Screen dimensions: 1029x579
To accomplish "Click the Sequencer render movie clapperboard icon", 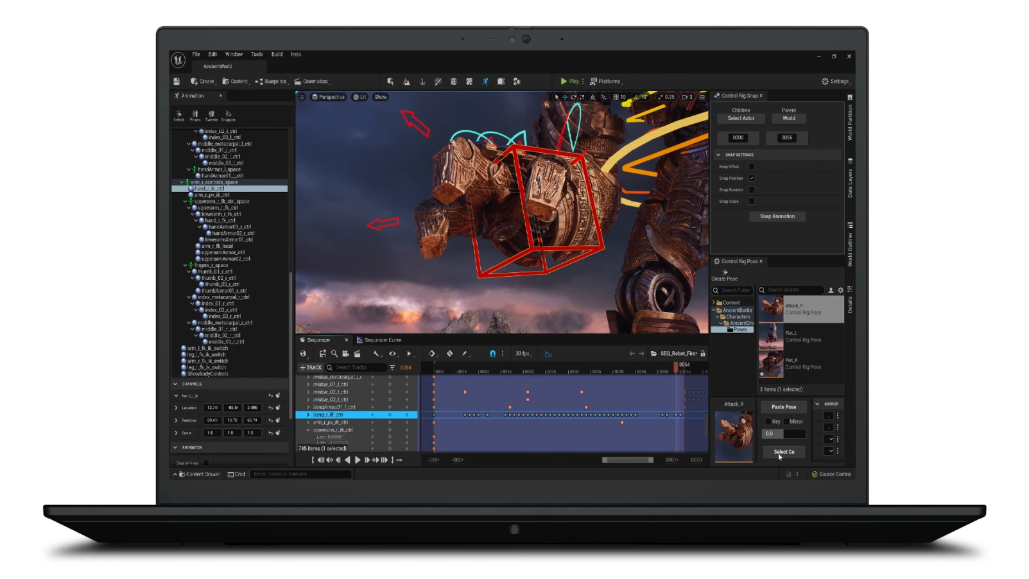I will click(357, 354).
